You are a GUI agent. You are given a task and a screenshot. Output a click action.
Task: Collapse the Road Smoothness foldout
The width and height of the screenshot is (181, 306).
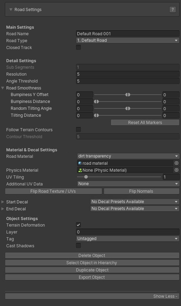pyautogui.click(x=2, y=88)
